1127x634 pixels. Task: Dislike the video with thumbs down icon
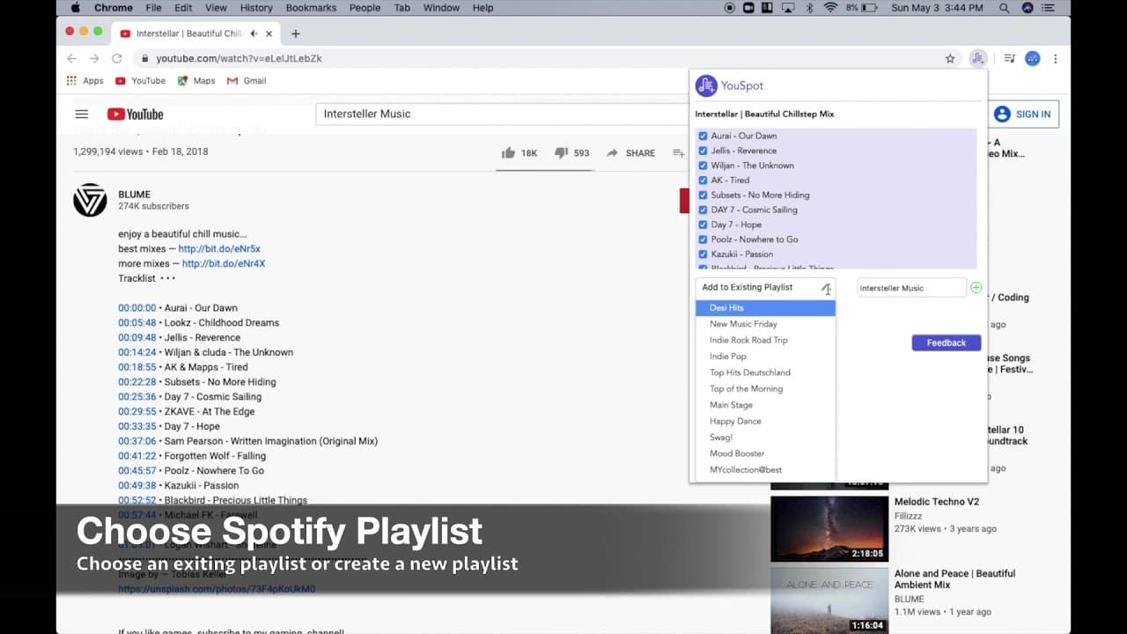click(562, 152)
